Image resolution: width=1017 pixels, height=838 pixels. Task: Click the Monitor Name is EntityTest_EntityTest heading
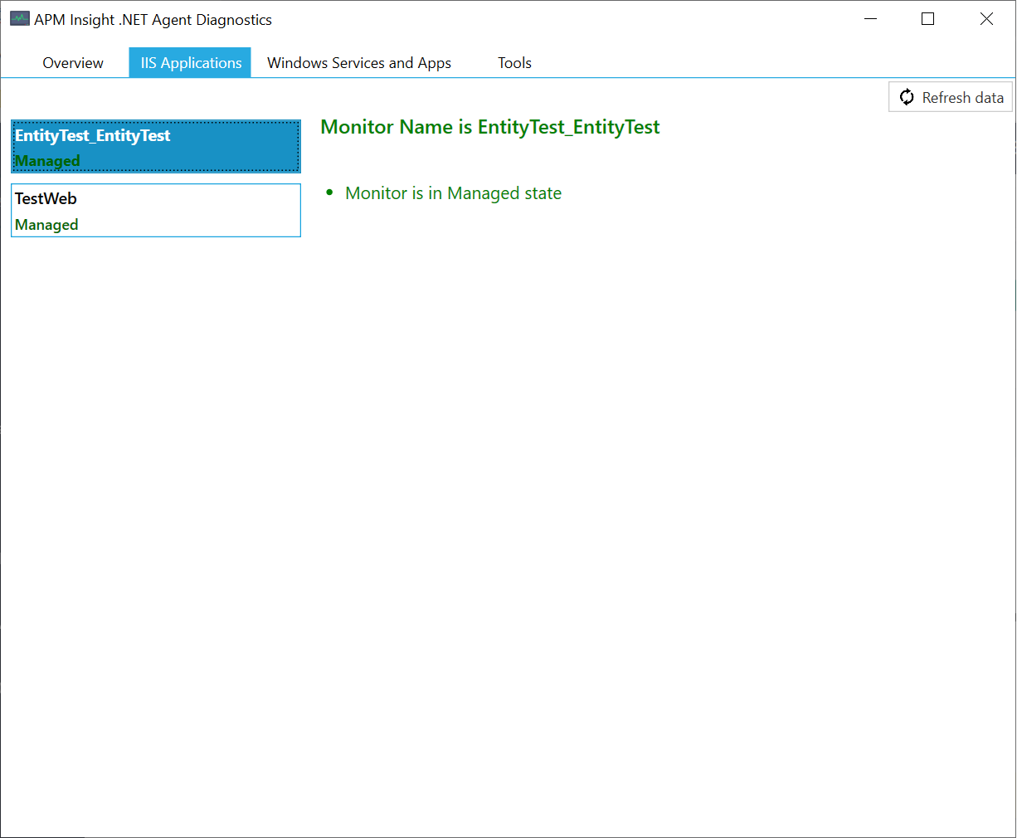[x=489, y=127]
